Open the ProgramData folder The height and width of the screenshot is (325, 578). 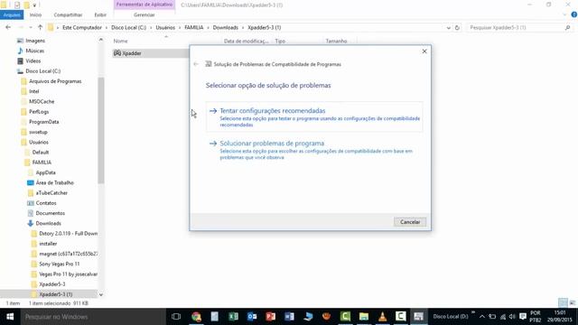43,122
